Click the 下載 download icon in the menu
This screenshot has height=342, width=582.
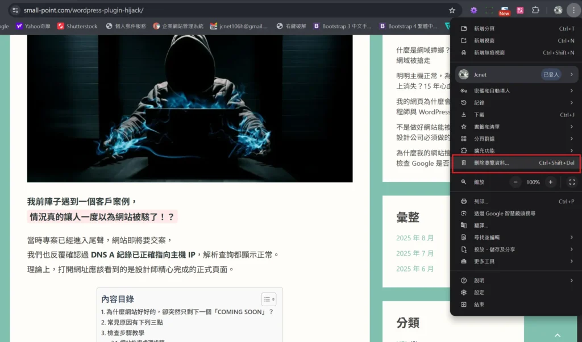point(464,115)
